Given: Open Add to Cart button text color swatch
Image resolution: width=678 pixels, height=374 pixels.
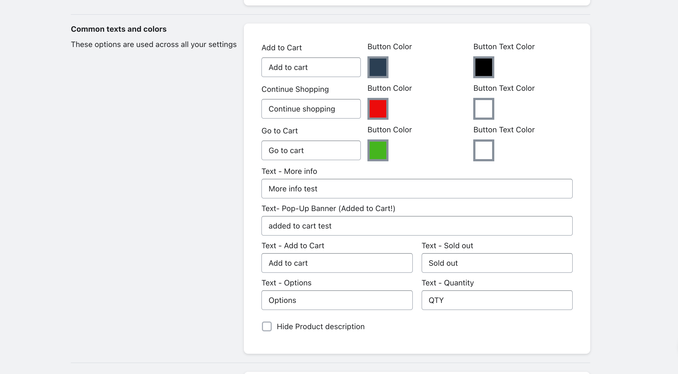Looking at the screenshot, I should [484, 67].
